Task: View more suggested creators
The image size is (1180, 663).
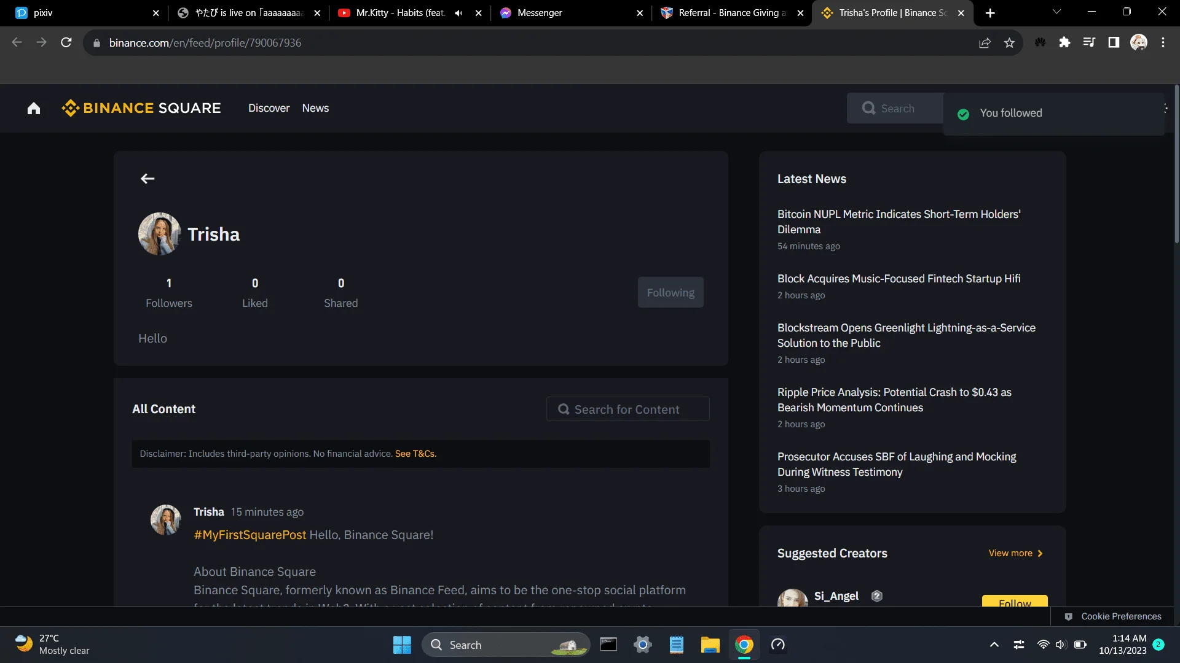Action: click(1015, 553)
